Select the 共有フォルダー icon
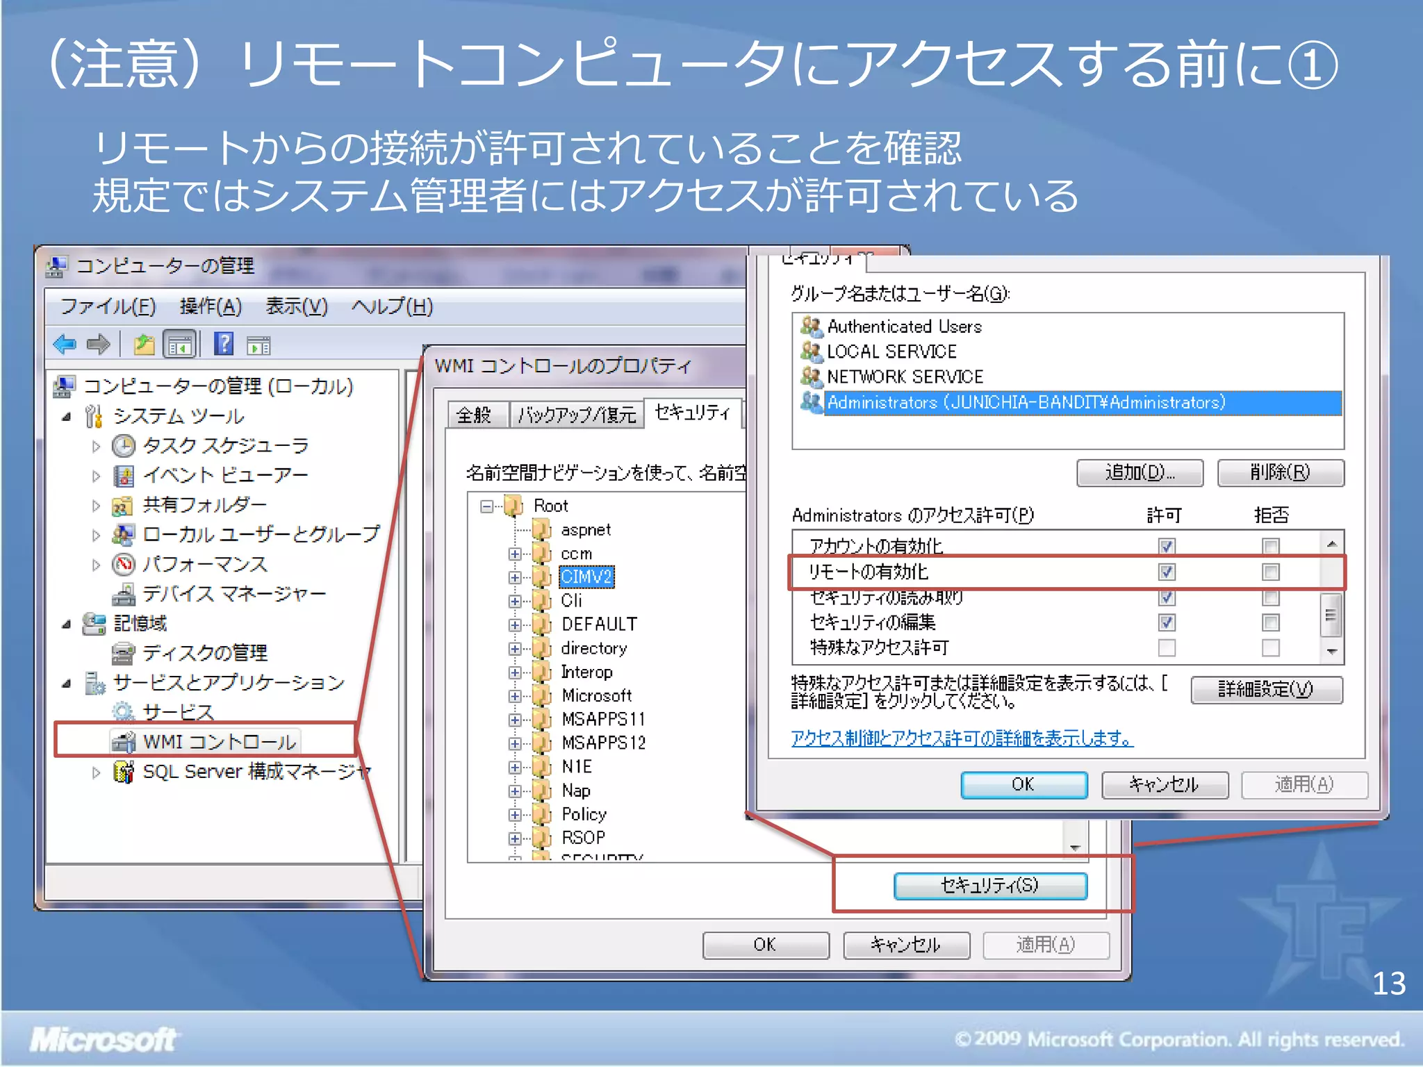This screenshot has height=1067, width=1423. (x=122, y=505)
